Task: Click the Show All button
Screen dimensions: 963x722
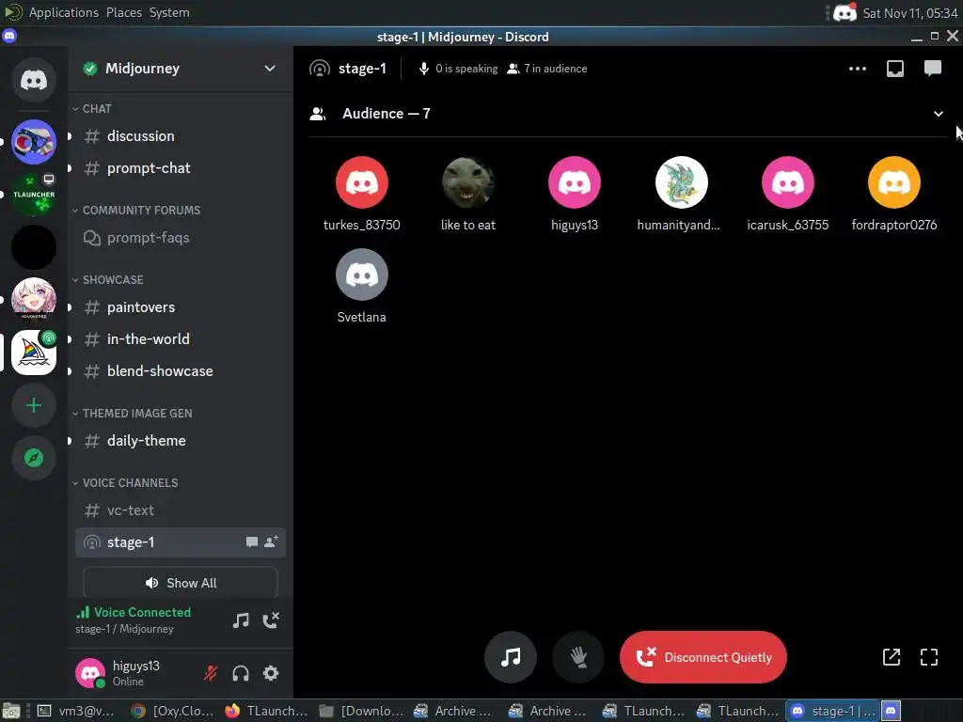Action: tap(181, 583)
